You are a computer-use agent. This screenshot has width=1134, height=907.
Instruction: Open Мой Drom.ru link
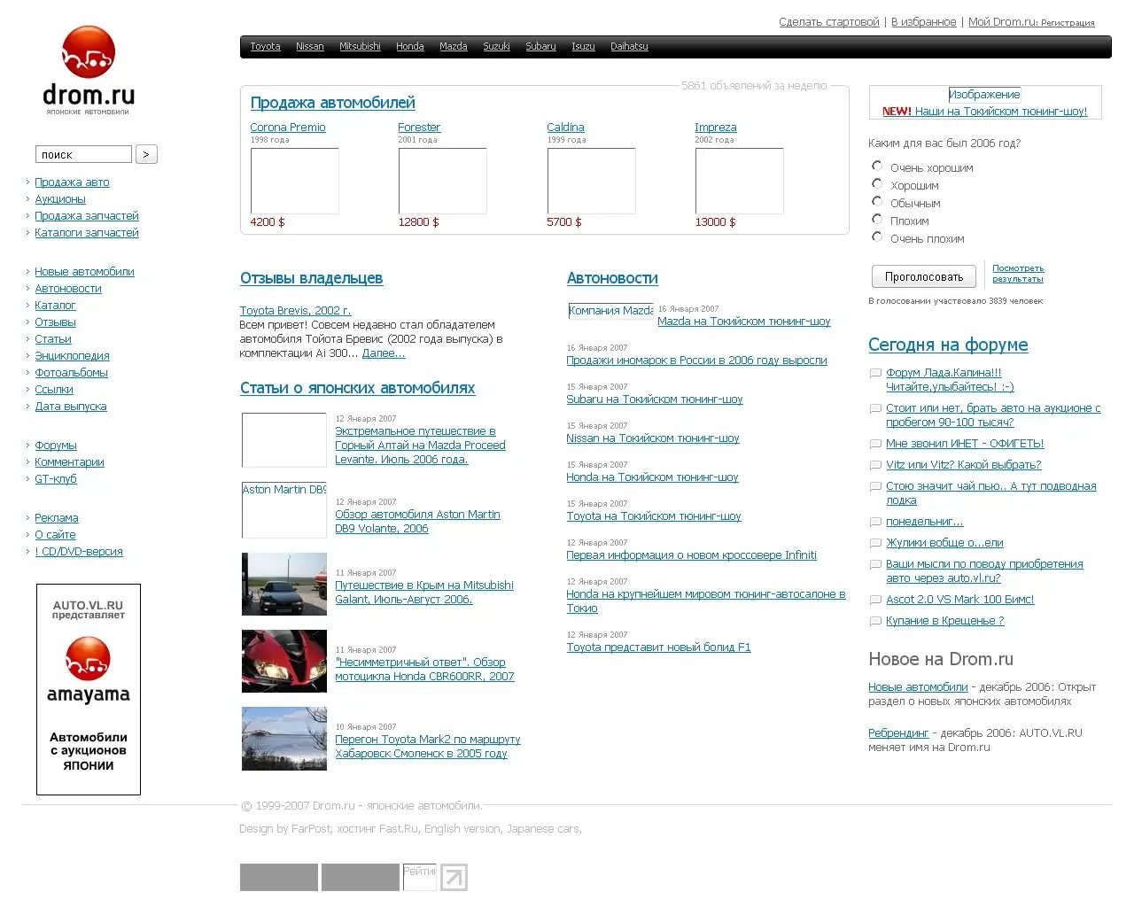pyautogui.click(x=1002, y=22)
